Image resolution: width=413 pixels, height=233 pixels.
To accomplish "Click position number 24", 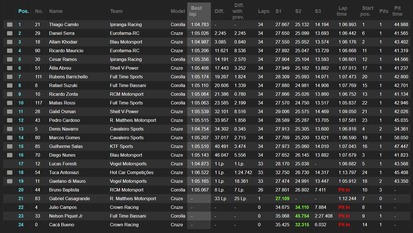I will coord(21,225).
